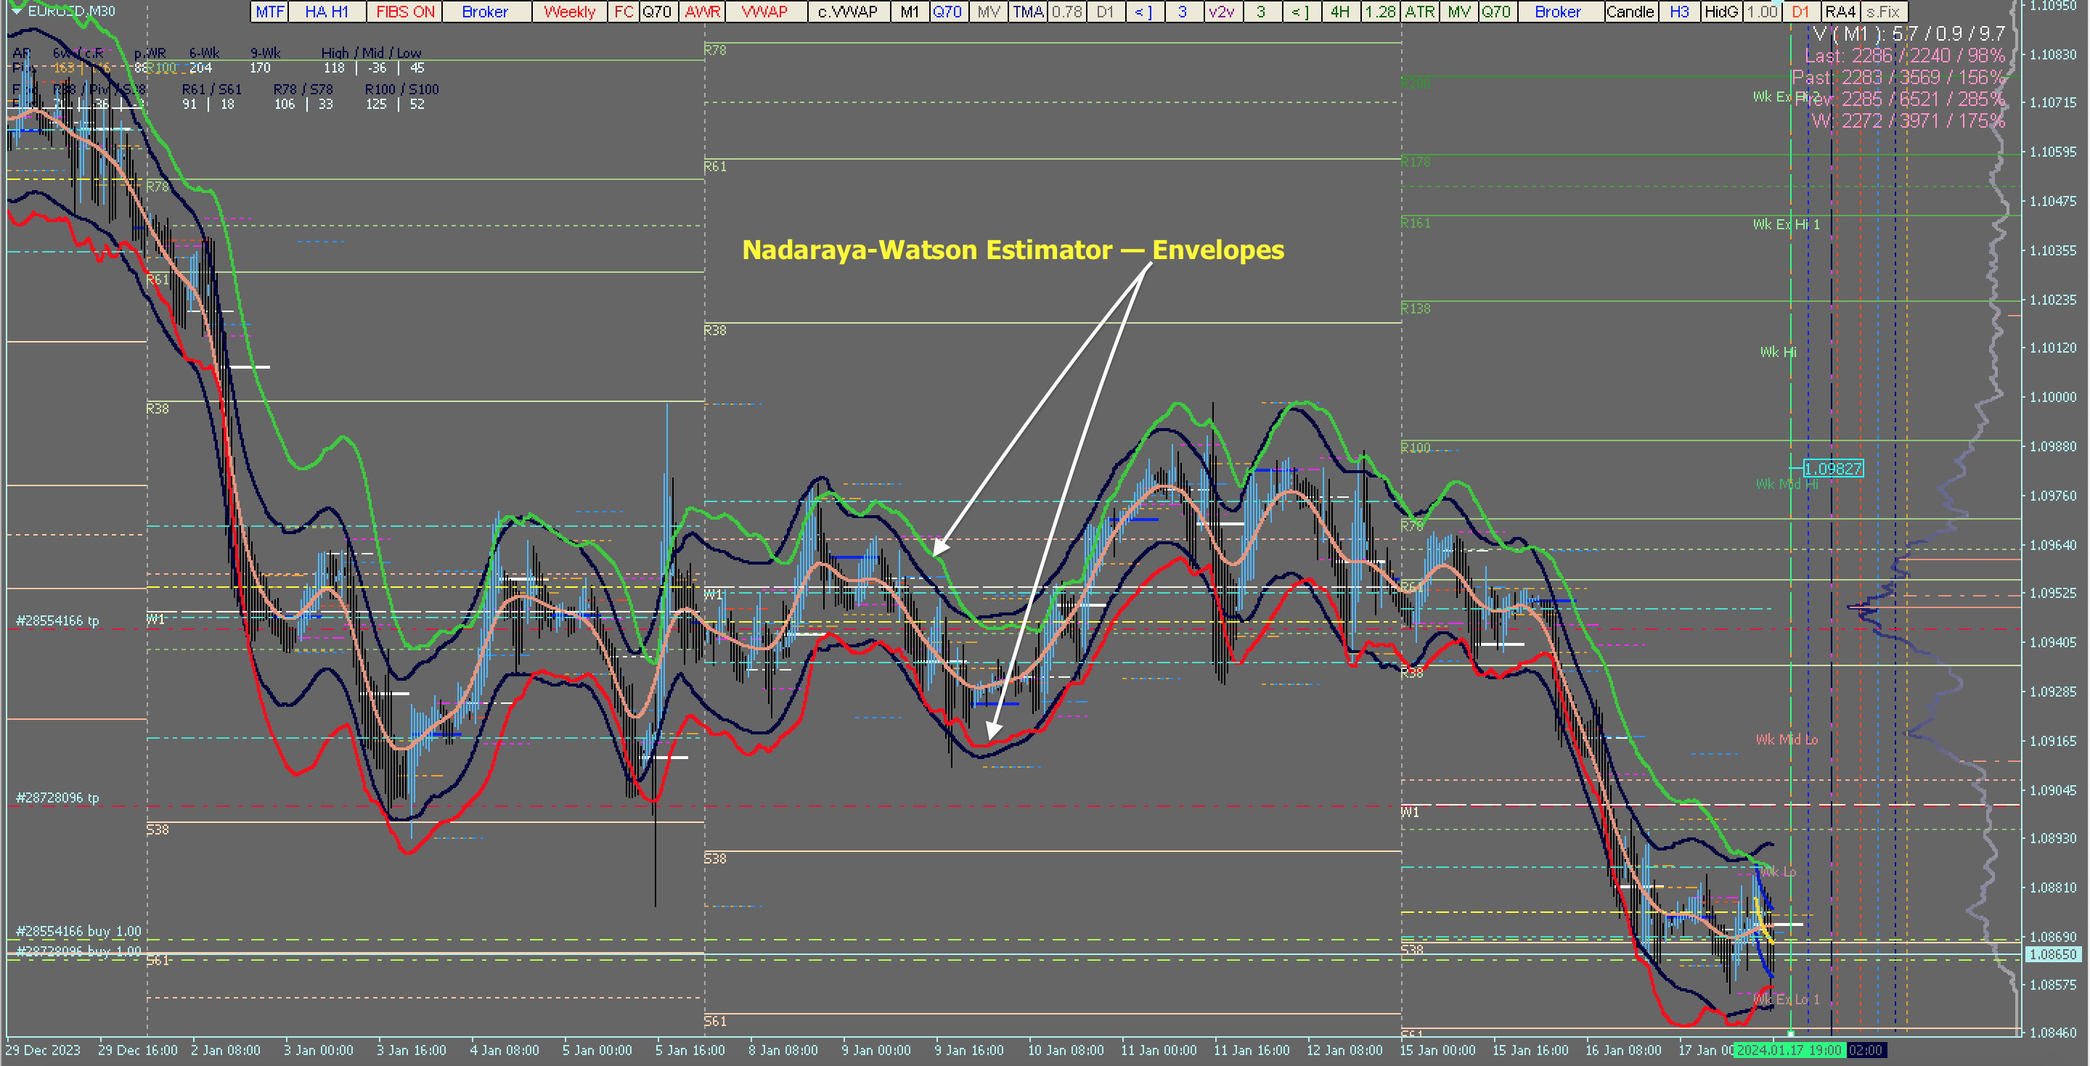
Task: Select the Weekly pivot period button
Action: pyautogui.click(x=568, y=12)
